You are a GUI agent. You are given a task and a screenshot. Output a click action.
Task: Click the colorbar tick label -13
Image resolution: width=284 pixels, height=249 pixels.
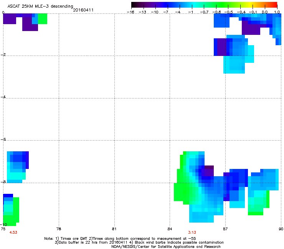pos(142,12)
